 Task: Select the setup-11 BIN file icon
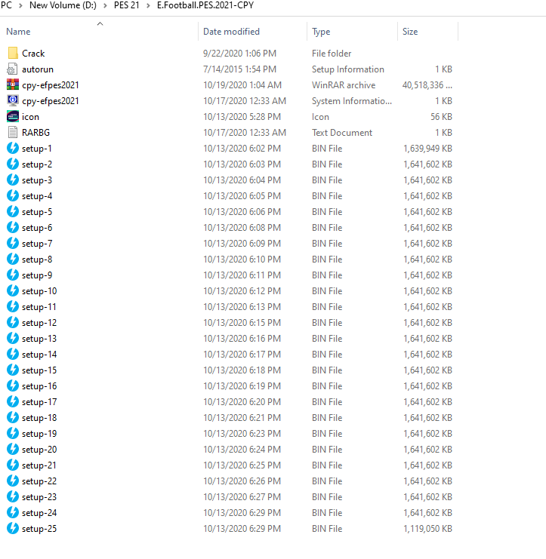pos(13,306)
